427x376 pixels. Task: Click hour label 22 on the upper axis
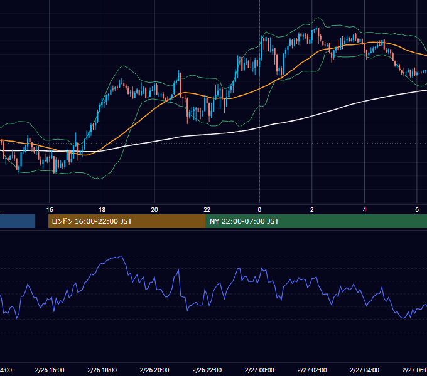click(x=207, y=210)
